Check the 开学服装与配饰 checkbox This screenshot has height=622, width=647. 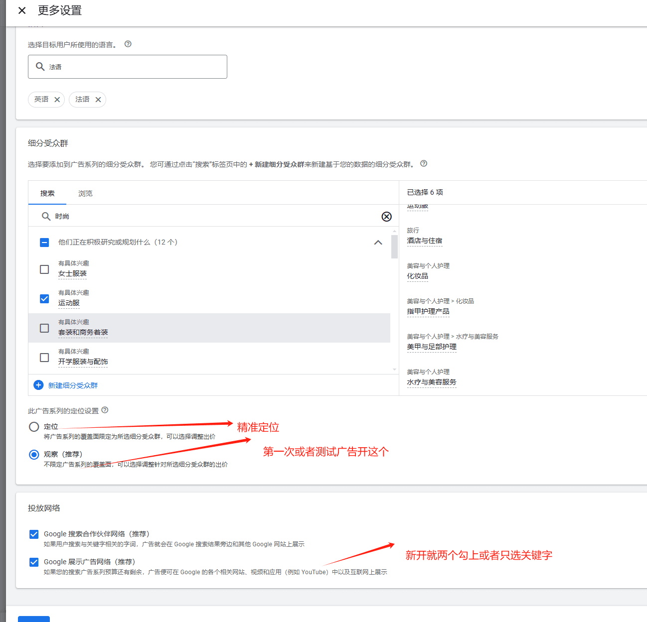(44, 358)
